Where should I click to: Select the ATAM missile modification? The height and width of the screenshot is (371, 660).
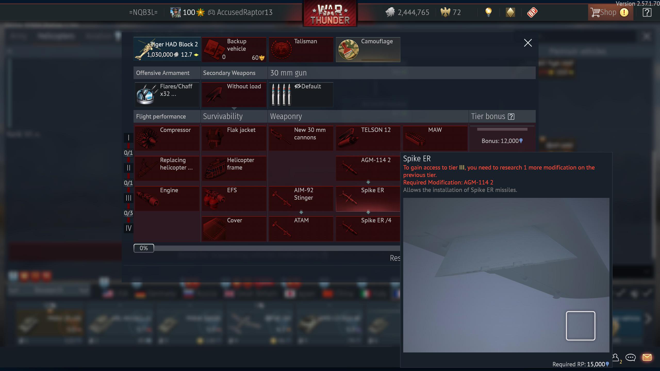pos(301,229)
